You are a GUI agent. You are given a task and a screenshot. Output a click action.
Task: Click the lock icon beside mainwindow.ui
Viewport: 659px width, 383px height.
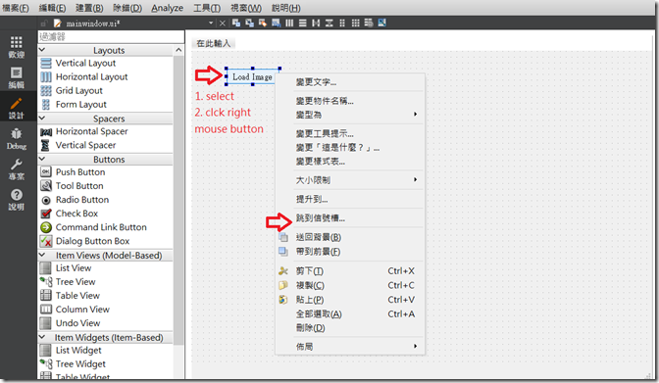point(44,24)
